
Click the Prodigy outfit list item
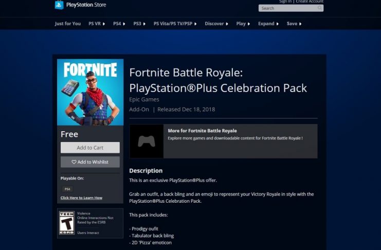point(143,229)
